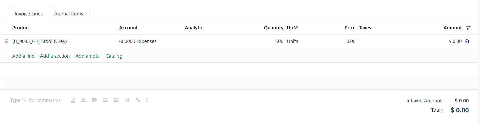Click the upload file icon
Viewport: 480px width, 125px height.
pos(83,100)
